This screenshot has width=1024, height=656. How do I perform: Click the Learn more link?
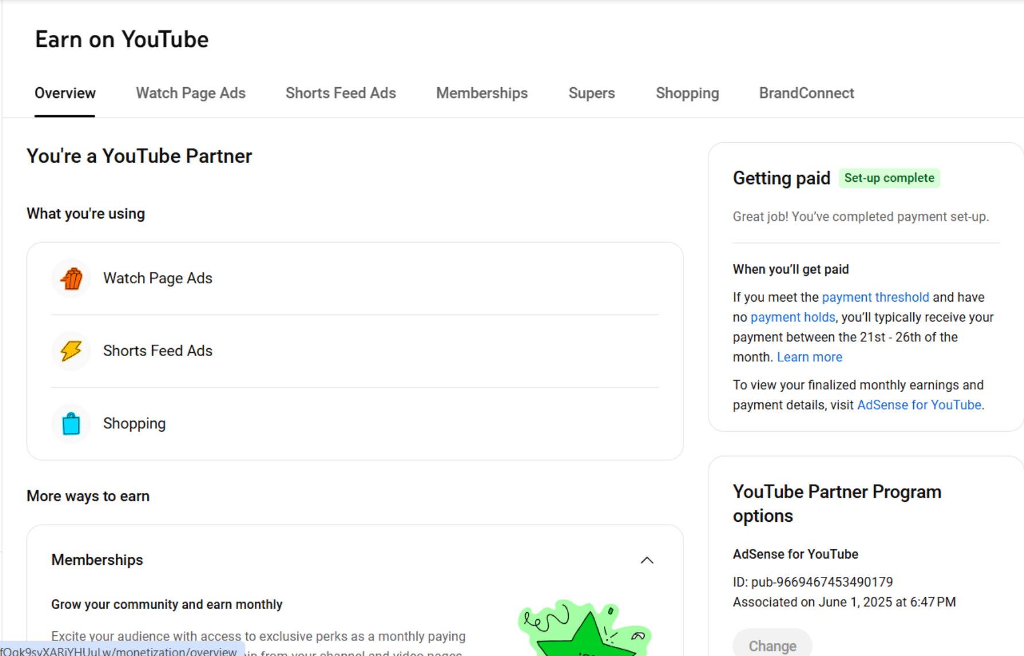[x=809, y=357]
